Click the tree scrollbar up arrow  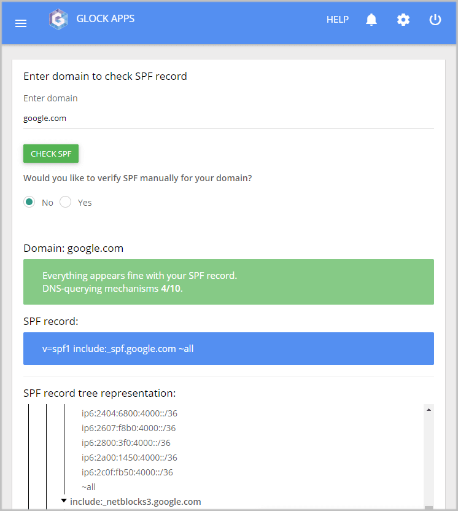pos(429,410)
